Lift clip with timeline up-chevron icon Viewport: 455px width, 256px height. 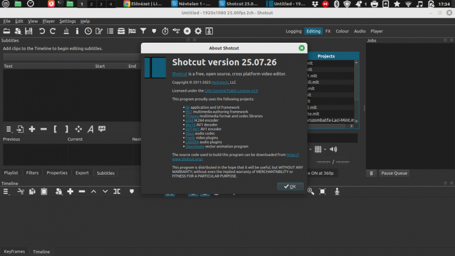click(x=93, y=192)
